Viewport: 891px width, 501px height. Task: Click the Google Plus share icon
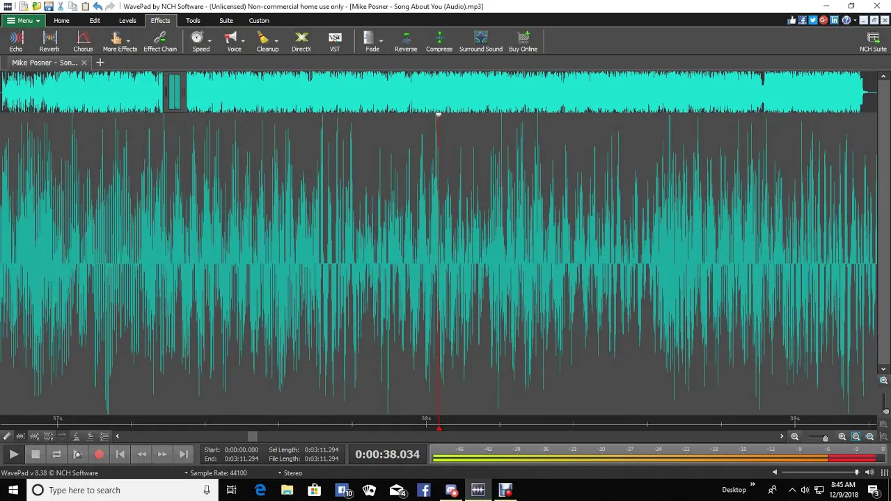(823, 21)
